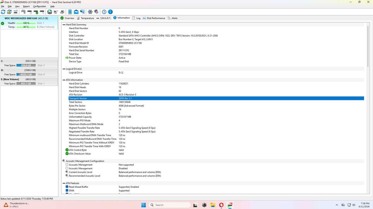Switch to the Alerts tab
373x209 pixels.
(x=172, y=18)
